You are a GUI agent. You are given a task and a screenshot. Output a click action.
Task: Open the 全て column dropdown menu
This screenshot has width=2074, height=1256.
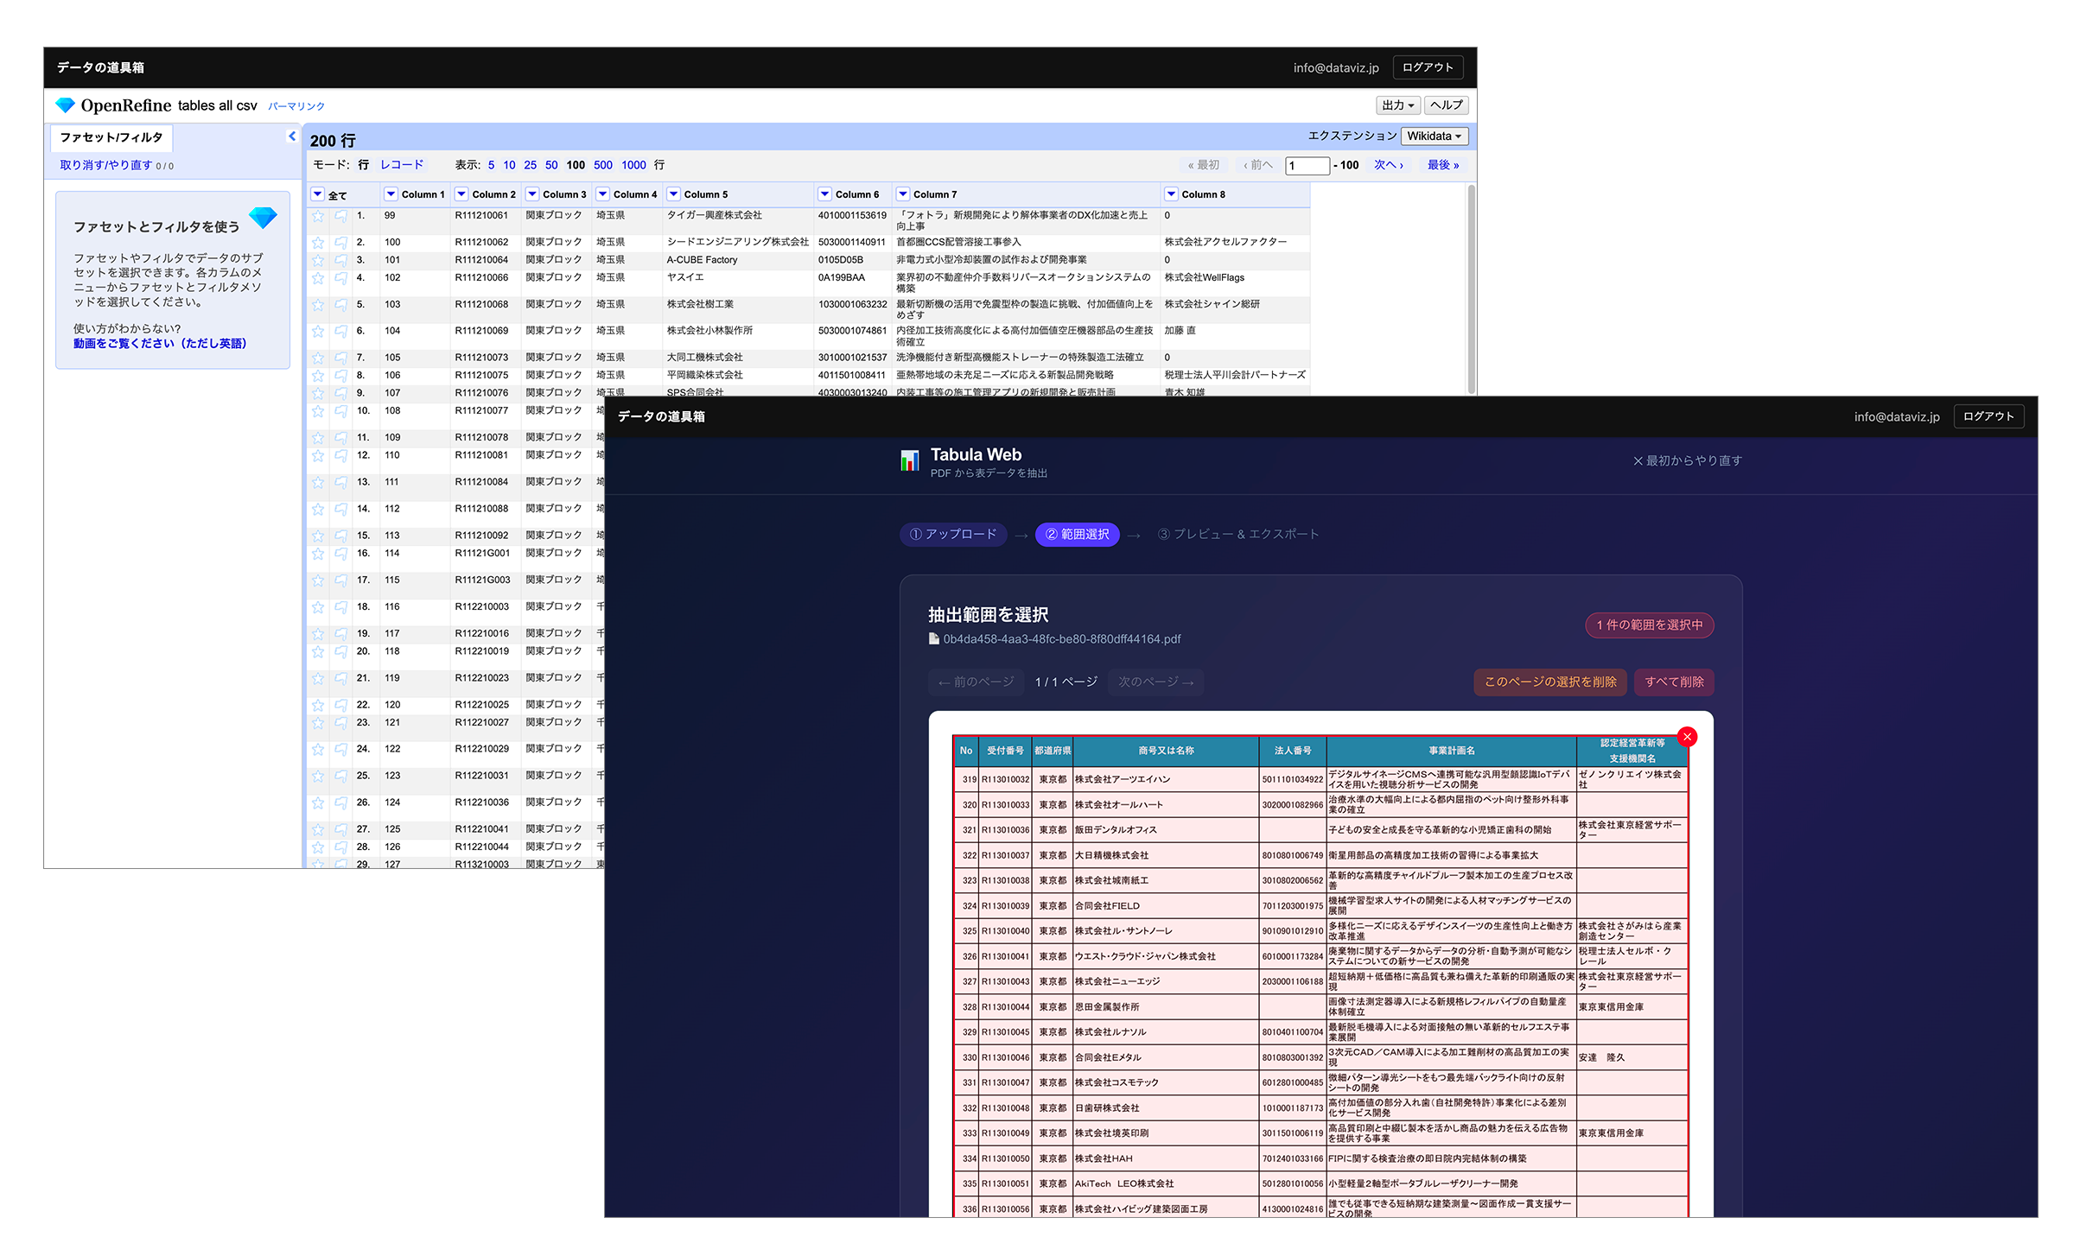pos(318,194)
